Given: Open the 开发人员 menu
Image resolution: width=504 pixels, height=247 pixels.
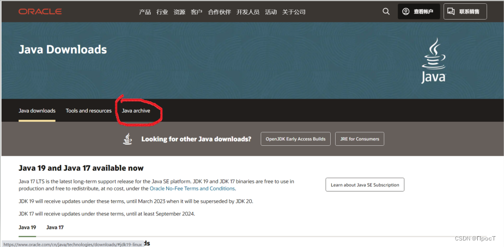Looking at the screenshot, I should tap(248, 12).
